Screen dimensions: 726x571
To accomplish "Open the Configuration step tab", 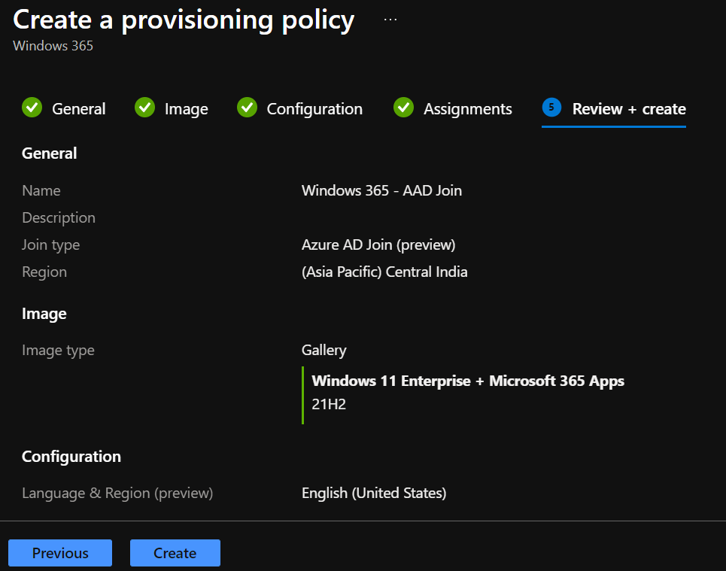I will [300, 109].
